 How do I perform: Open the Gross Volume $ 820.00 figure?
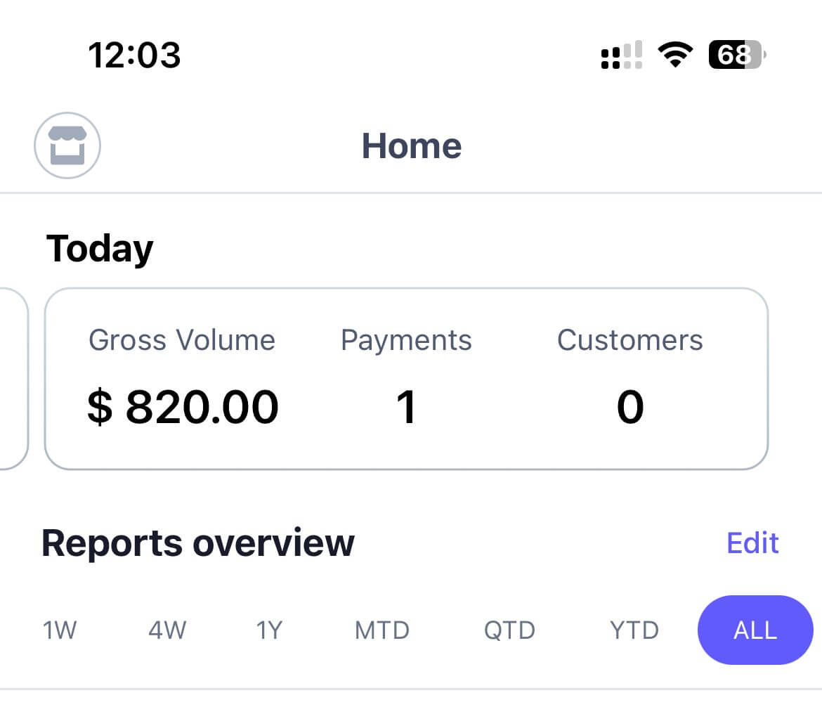(183, 408)
